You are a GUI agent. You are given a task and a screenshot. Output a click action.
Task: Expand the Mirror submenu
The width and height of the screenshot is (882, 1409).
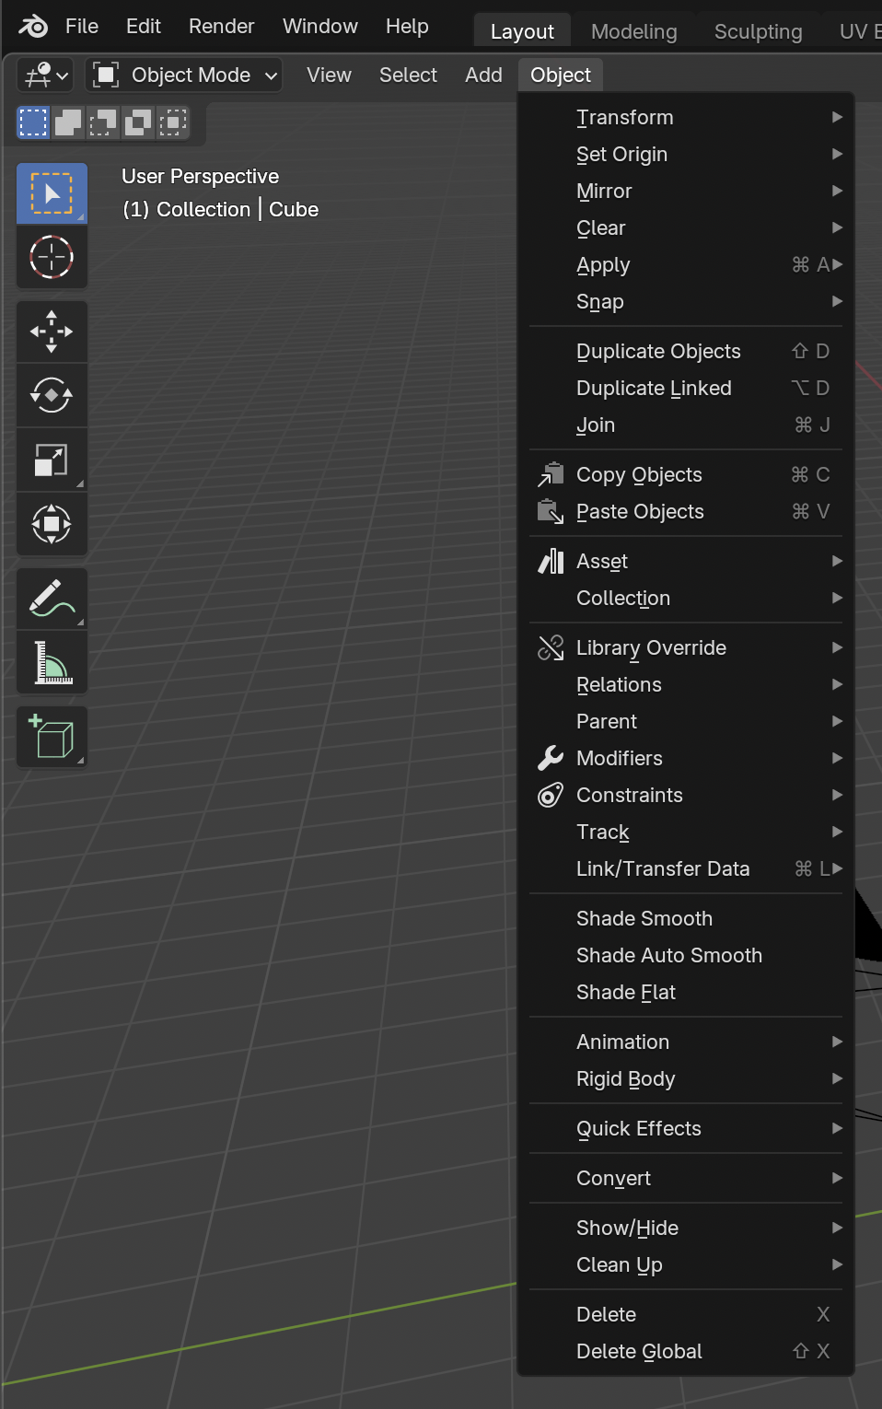(x=686, y=191)
